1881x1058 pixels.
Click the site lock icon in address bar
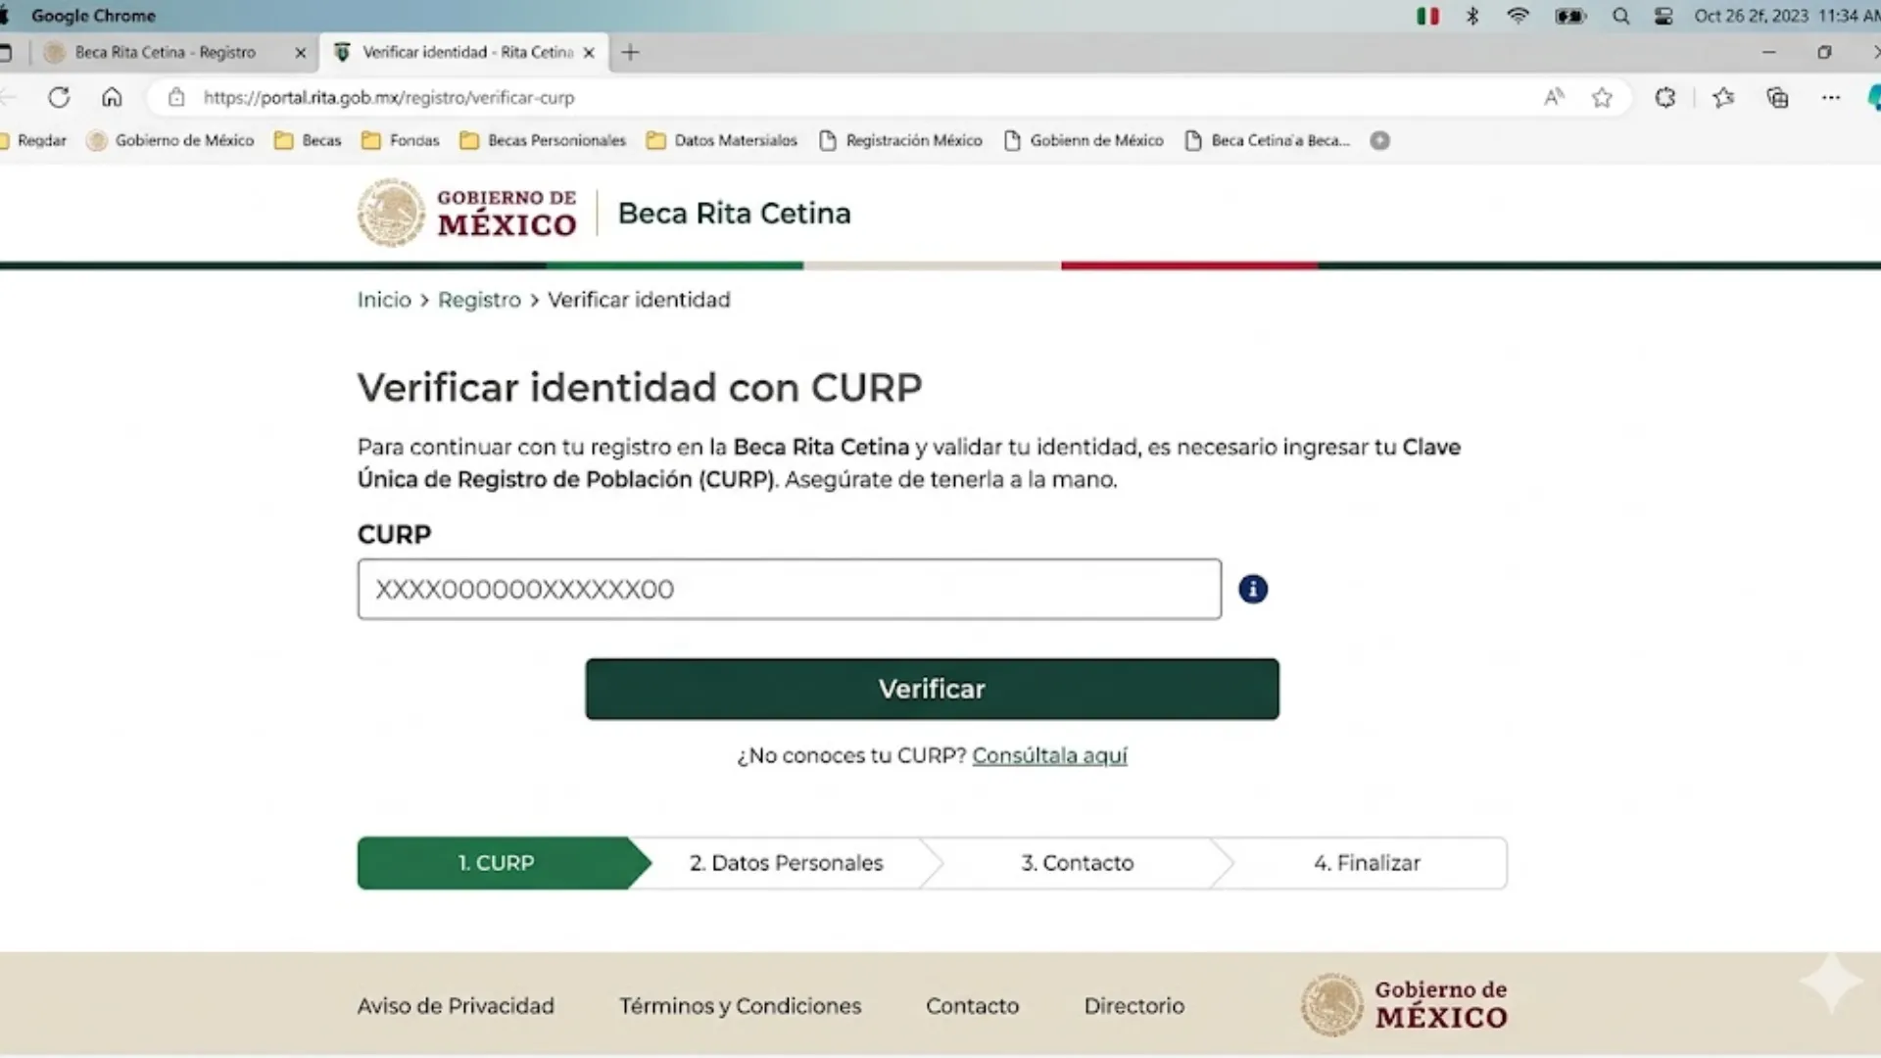click(176, 97)
